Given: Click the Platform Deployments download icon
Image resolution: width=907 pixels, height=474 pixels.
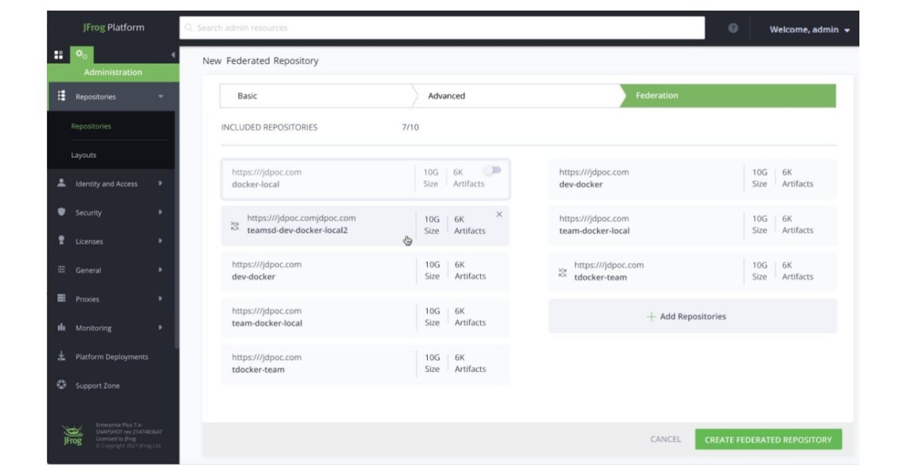Looking at the screenshot, I should point(61,356).
